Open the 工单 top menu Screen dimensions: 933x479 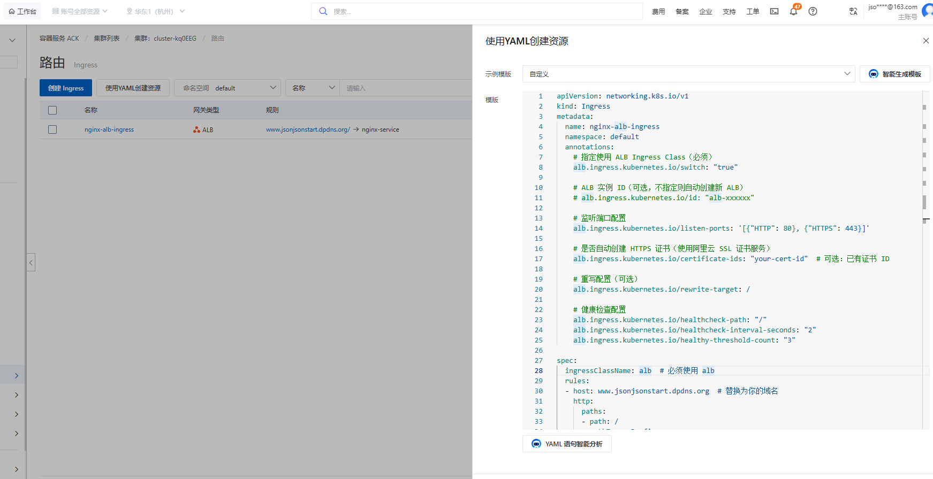coord(753,11)
